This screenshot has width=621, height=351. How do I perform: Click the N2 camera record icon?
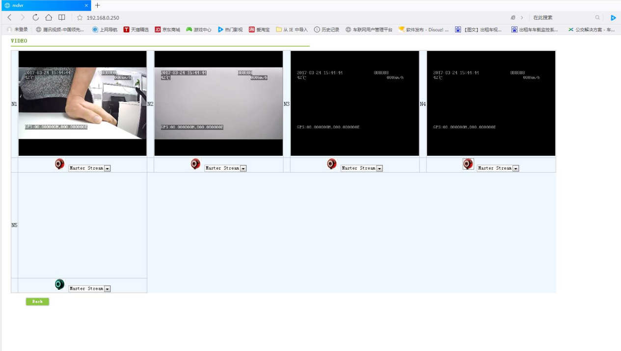[x=195, y=164]
